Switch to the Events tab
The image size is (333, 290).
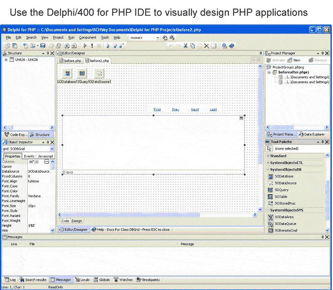coord(29,156)
